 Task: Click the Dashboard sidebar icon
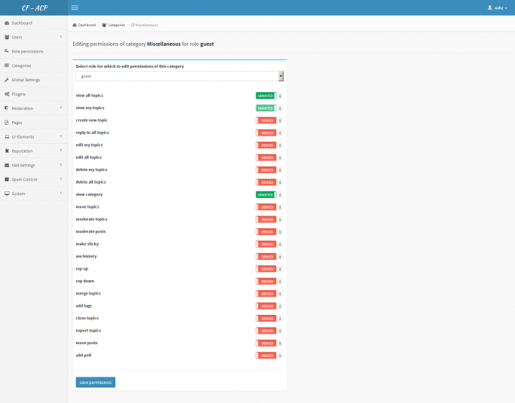click(7, 23)
